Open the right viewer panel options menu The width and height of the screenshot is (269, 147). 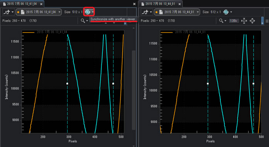pyautogui.click(x=267, y=21)
